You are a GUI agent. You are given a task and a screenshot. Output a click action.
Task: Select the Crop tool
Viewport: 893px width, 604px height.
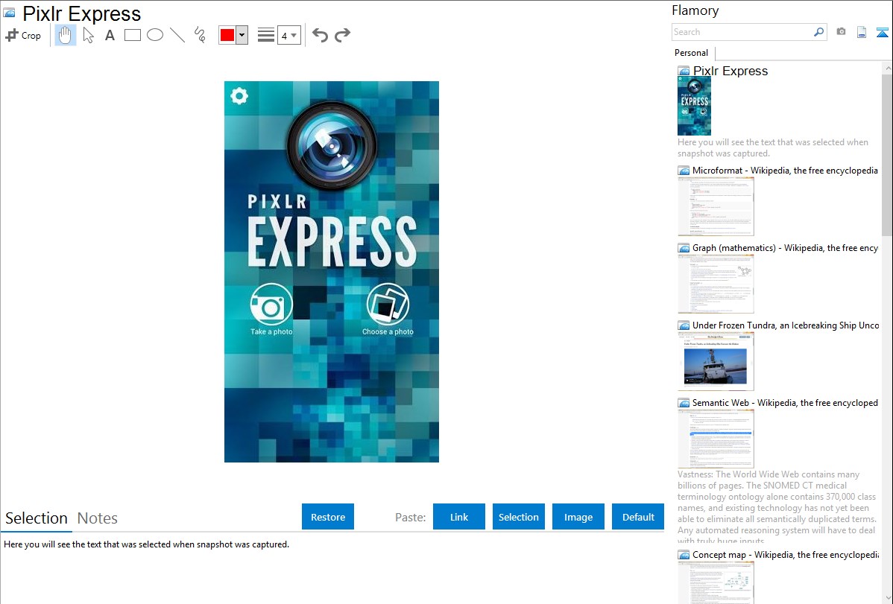coord(23,35)
